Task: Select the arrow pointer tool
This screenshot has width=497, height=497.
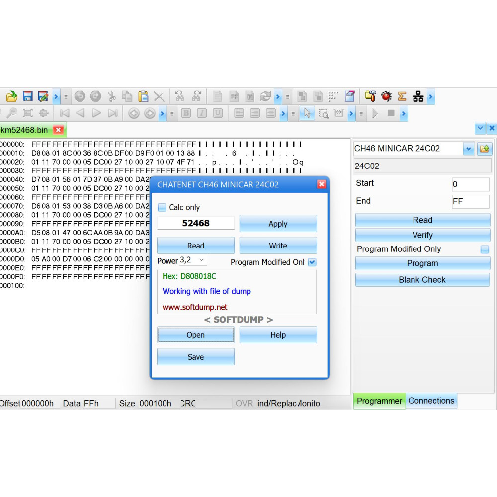Action: (307, 113)
